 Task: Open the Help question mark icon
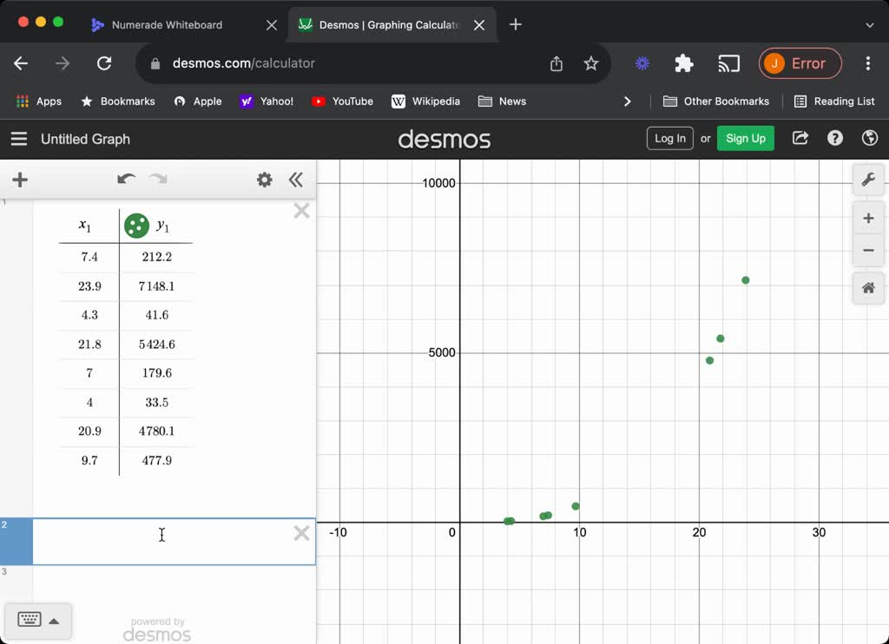pyautogui.click(x=835, y=139)
